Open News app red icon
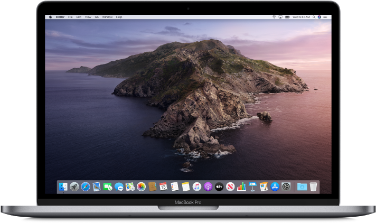376x223 pixels. pyautogui.click(x=230, y=187)
